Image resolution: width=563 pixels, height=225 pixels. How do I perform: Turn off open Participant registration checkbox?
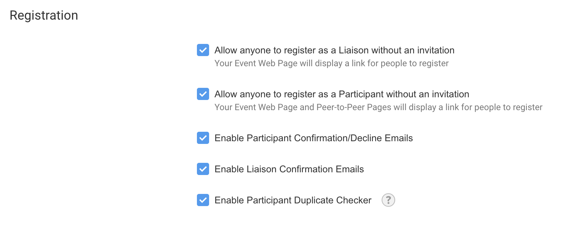203,94
